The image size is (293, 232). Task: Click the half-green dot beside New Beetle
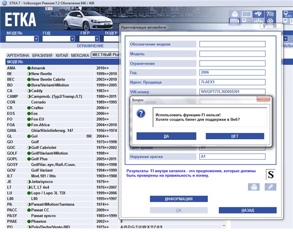29,74
